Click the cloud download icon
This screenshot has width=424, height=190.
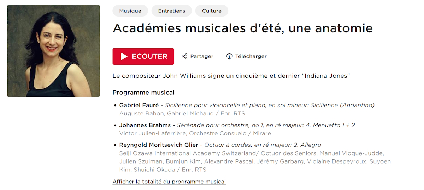pyautogui.click(x=229, y=56)
